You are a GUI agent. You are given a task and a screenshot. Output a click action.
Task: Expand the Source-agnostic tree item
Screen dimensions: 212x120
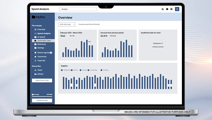(x=33, y=53)
